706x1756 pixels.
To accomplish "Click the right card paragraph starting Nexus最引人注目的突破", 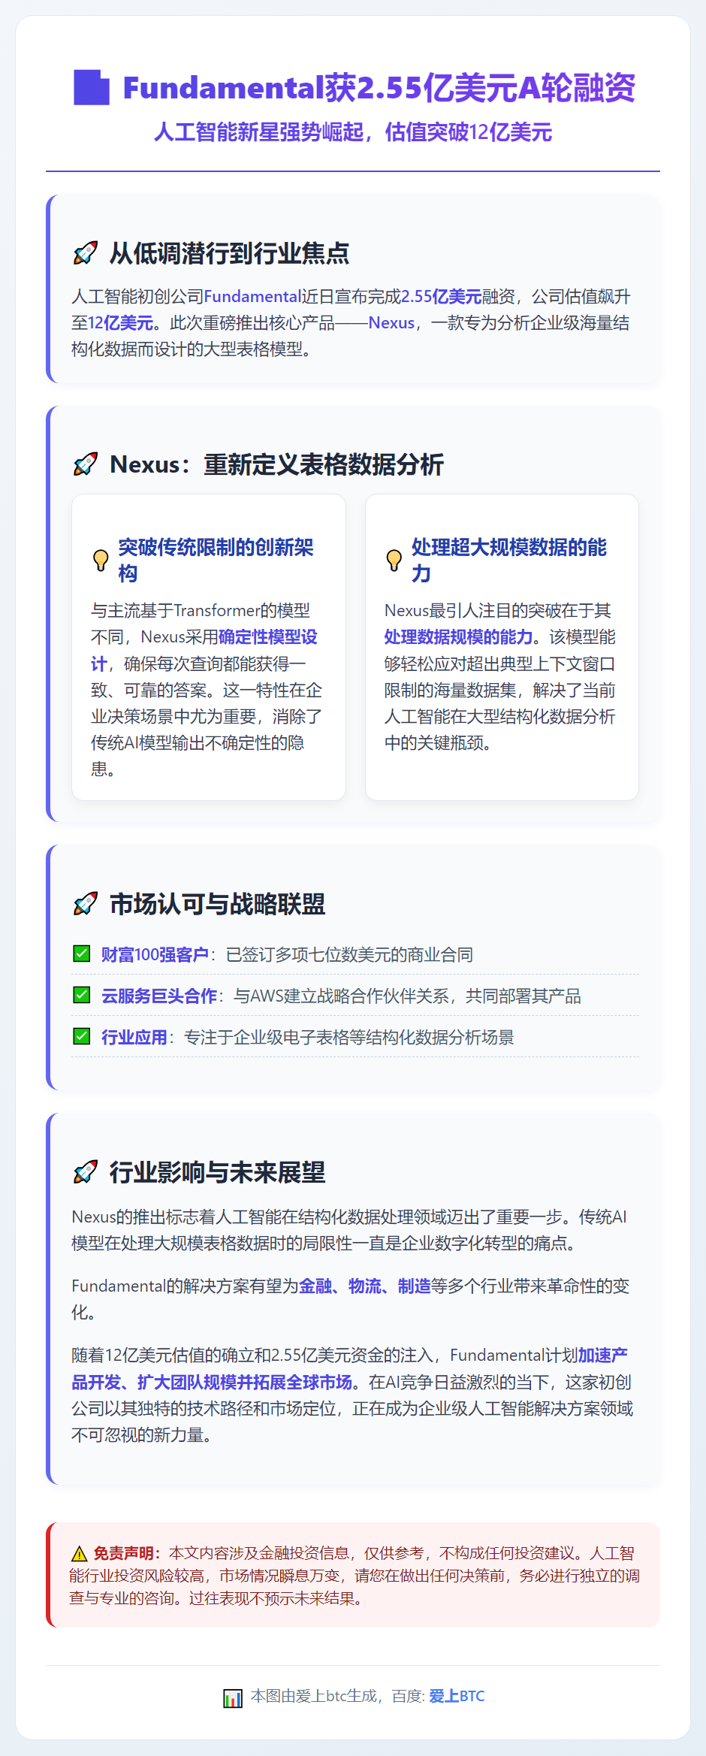I will point(502,677).
